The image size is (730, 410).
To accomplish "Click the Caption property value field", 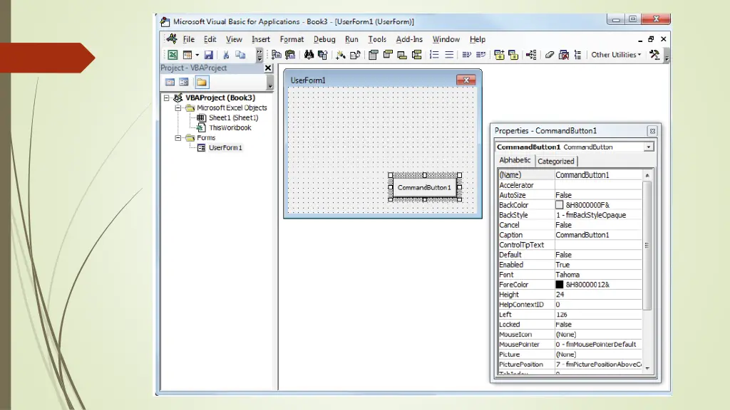I will pos(598,235).
